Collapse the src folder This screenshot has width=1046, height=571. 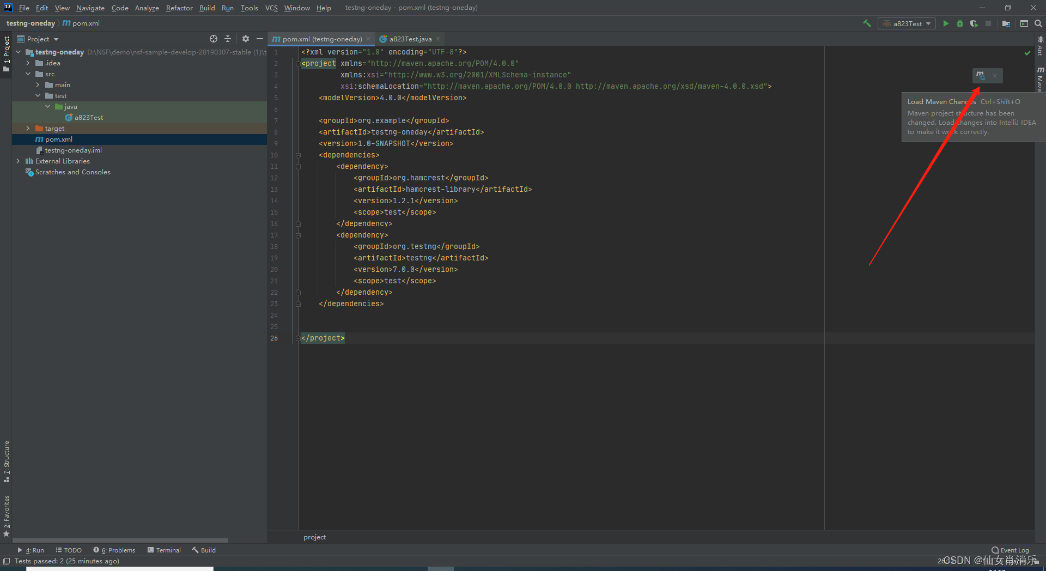[28, 74]
